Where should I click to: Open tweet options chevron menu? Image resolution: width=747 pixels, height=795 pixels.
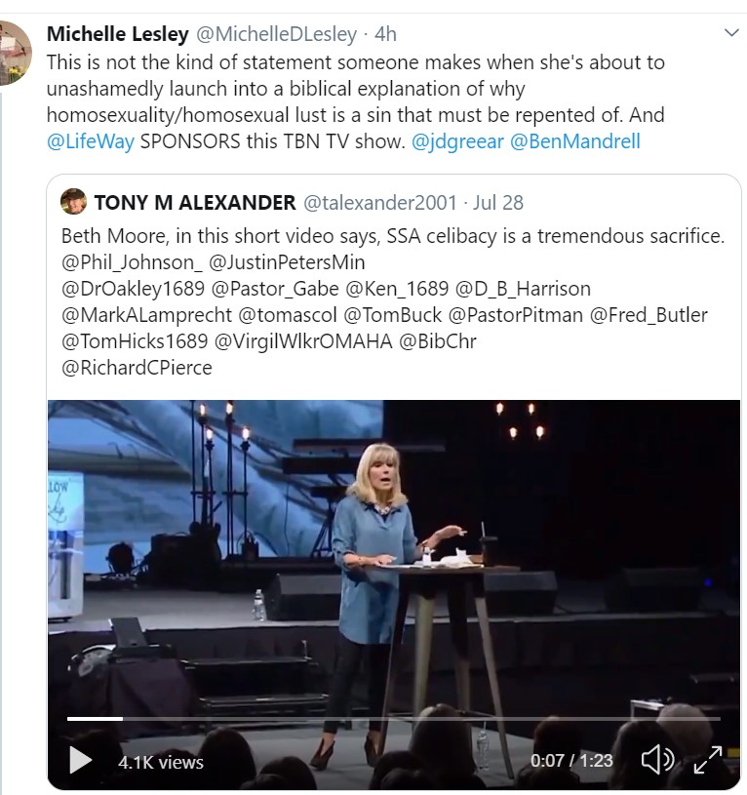(x=732, y=33)
